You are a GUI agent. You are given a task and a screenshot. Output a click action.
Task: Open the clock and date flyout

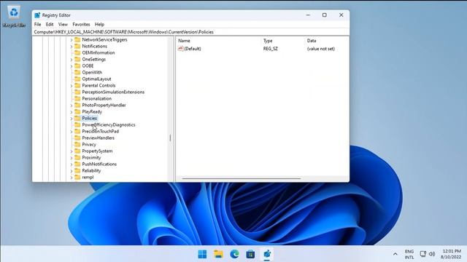451,254
